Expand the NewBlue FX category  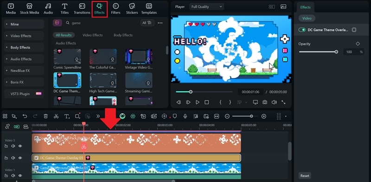point(24,70)
